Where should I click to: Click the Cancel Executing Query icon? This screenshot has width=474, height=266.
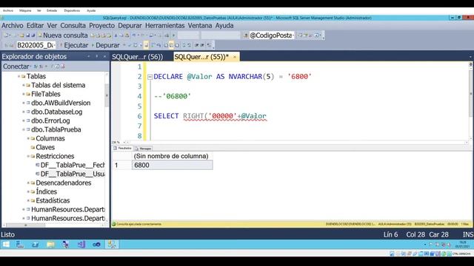click(x=124, y=45)
